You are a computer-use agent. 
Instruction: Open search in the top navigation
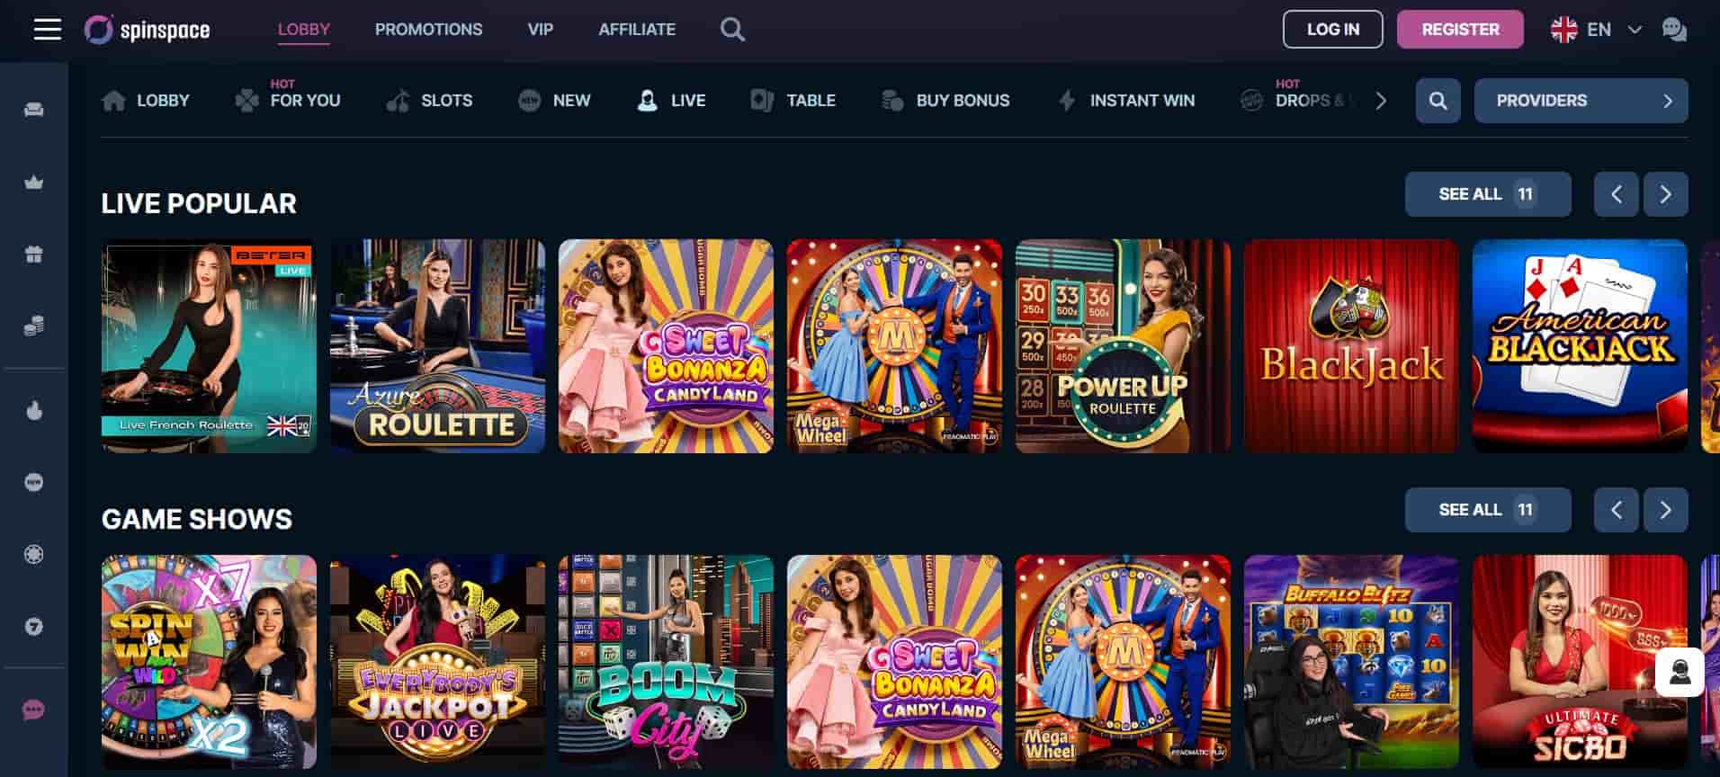[732, 30]
